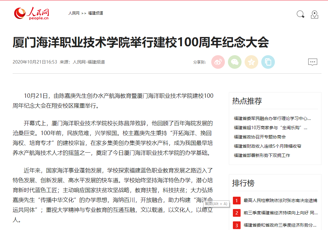Click the location pin icon
328x230 pixels.
click(x=314, y=14)
